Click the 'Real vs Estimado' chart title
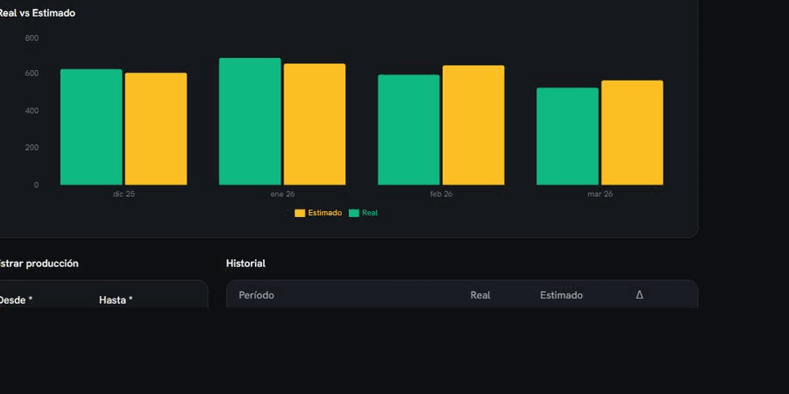The width and height of the screenshot is (789, 394). tap(37, 13)
